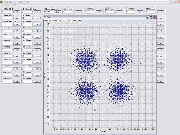Image resolution: width=180 pixels, height=135 pixels.
Task: Click Avg in the Chart menu bar
Action: click(x=74, y=20)
